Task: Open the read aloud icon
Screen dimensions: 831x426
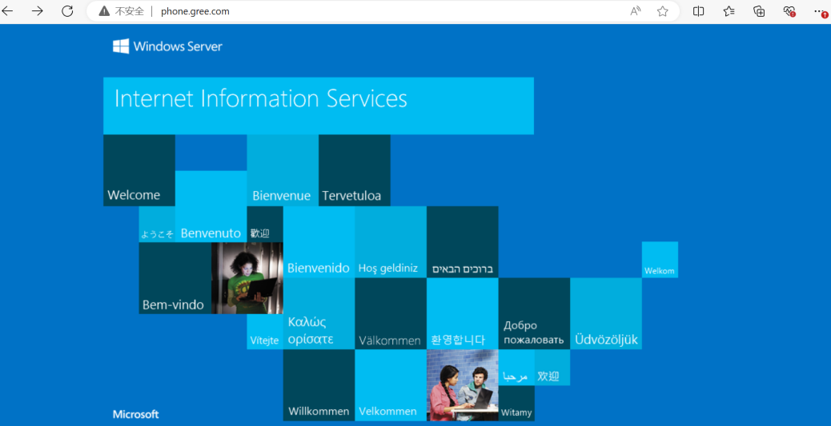Action: tap(636, 11)
